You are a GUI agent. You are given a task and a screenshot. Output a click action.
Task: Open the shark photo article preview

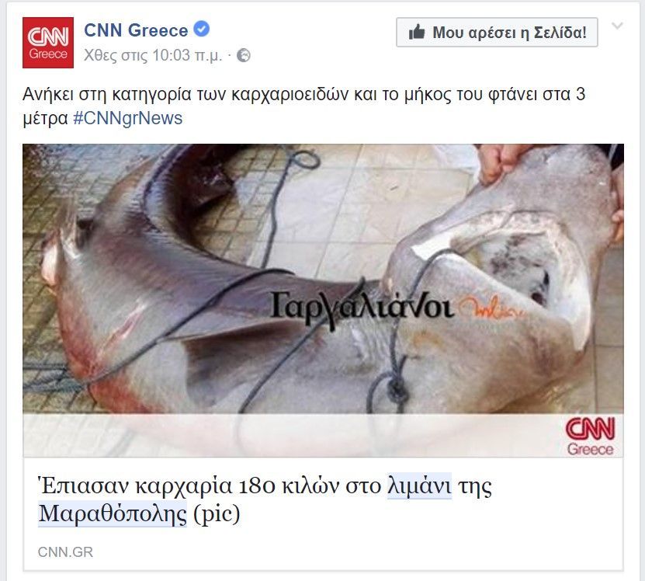point(323,300)
